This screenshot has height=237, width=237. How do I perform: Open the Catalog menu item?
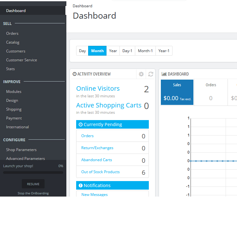click(13, 42)
